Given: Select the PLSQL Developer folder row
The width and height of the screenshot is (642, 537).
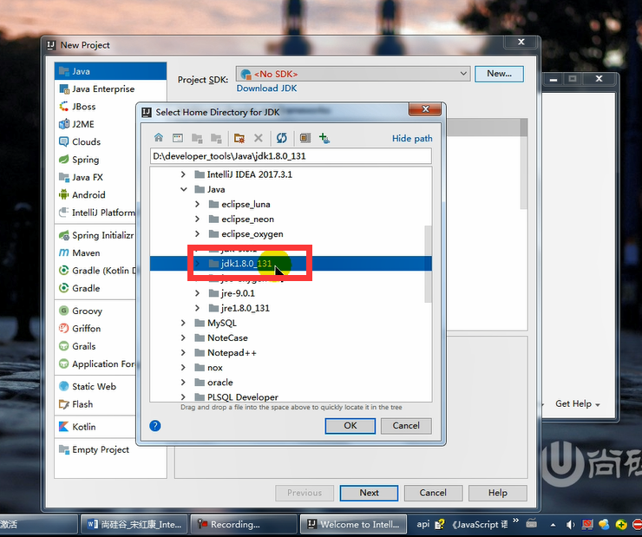Looking at the screenshot, I should [x=291, y=396].
